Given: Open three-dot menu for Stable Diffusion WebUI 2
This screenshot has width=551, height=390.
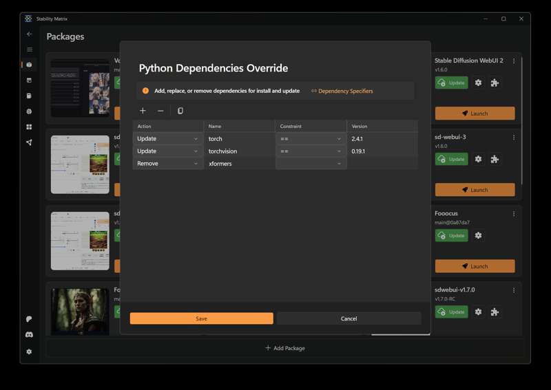Looking at the screenshot, I should [514, 61].
